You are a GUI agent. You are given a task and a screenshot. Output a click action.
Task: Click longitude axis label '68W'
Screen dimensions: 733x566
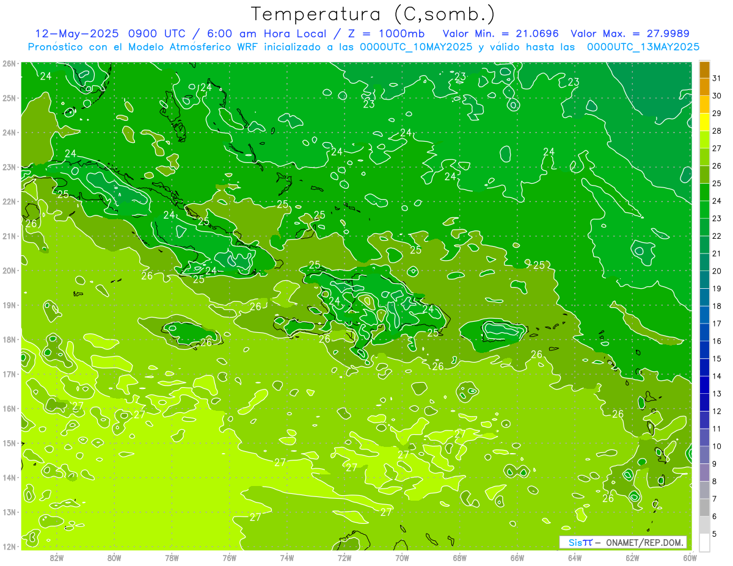(460, 557)
